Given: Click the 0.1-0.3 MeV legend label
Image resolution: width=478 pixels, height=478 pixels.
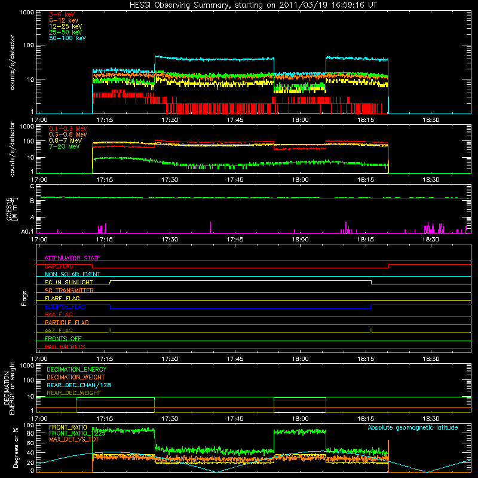Looking at the screenshot, I should click(x=68, y=128).
